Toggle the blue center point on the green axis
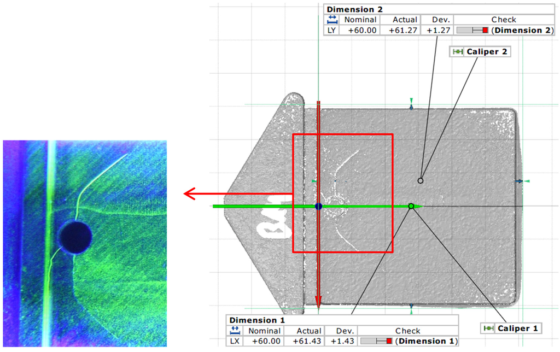560x352 pixels. pyautogui.click(x=319, y=207)
